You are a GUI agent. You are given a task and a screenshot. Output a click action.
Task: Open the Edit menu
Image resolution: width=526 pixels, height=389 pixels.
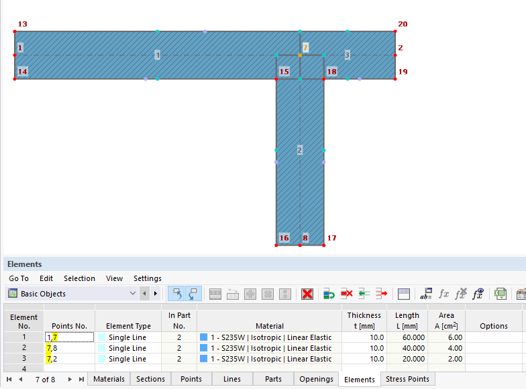46,278
